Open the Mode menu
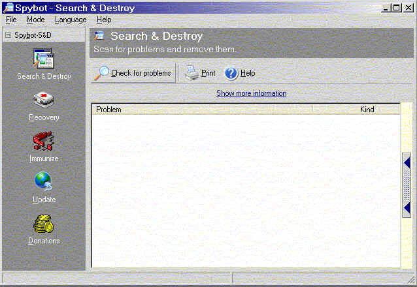417x287 pixels. pyautogui.click(x=36, y=20)
